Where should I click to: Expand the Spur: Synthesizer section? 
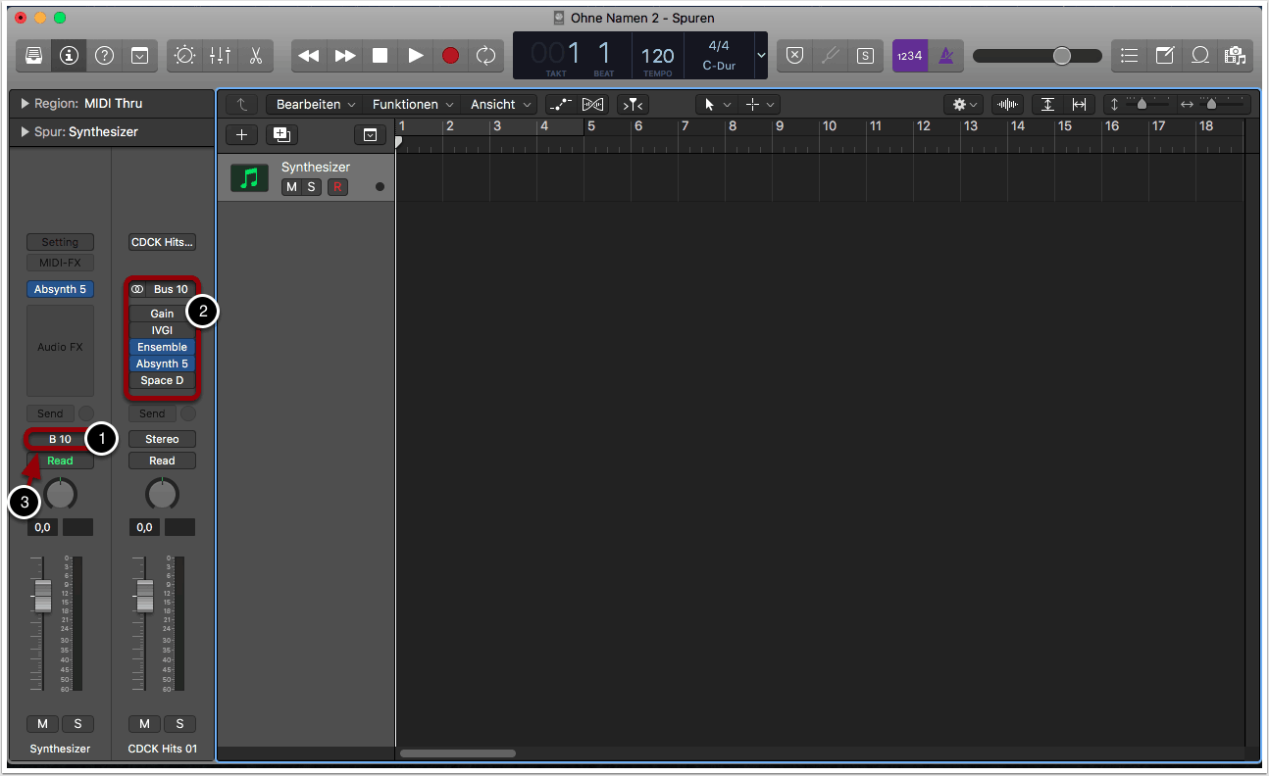pos(25,131)
